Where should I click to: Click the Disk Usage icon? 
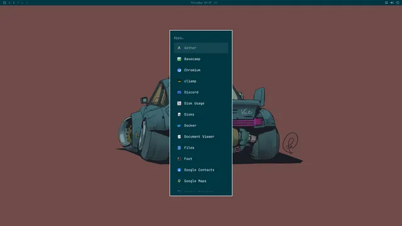(179, 103)
